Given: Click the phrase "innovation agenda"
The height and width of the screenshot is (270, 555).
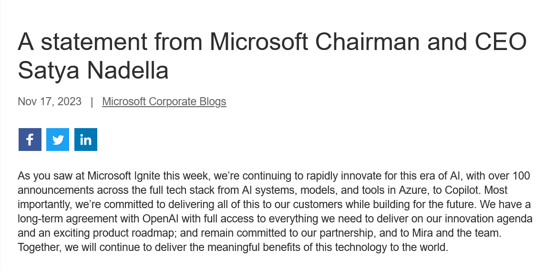Looking at the screenshot, I should pos(488,219).
